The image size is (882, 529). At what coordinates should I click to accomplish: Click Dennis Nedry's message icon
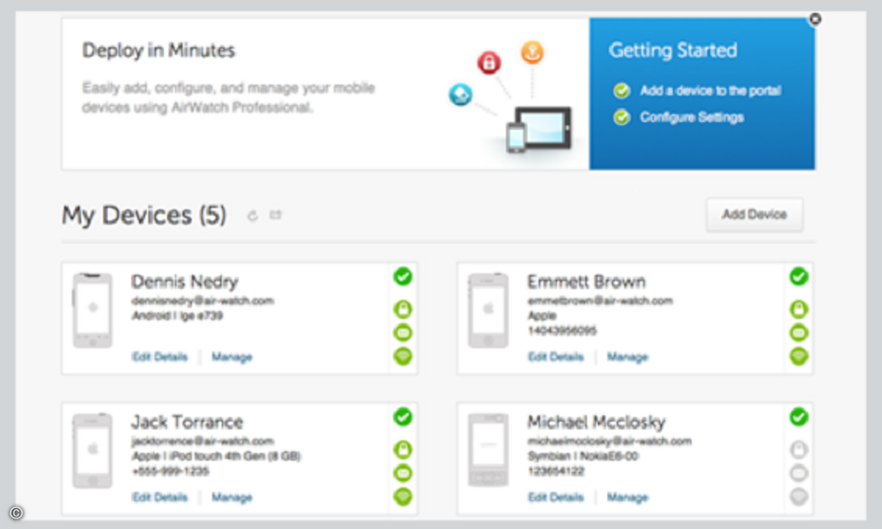pos(403,333)
